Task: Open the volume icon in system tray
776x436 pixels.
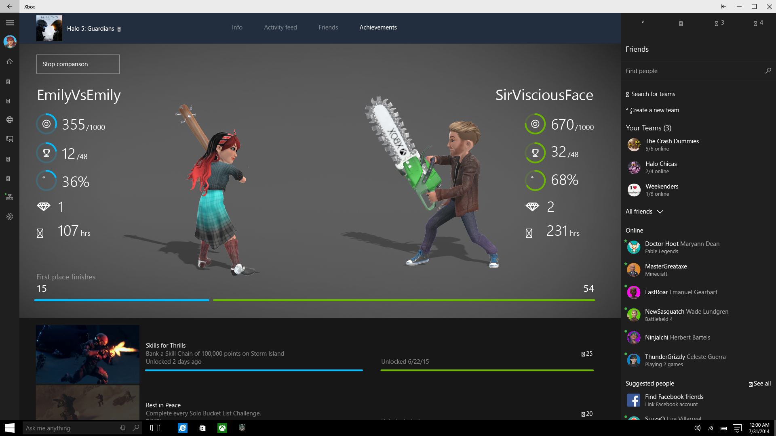Action: point(697,428)
